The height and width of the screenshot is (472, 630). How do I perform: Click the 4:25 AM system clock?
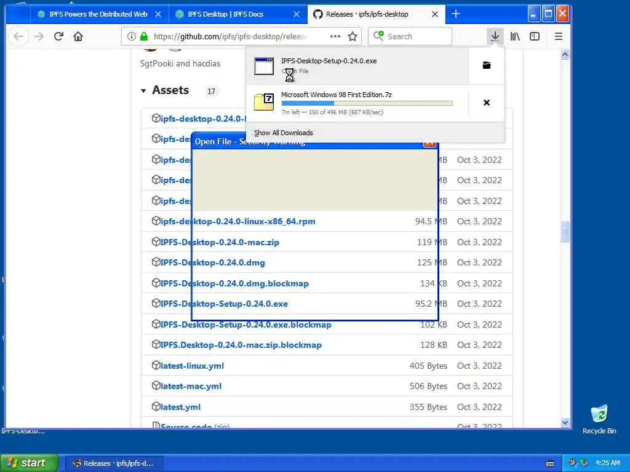pyautogui.click(x=607, y=463)
